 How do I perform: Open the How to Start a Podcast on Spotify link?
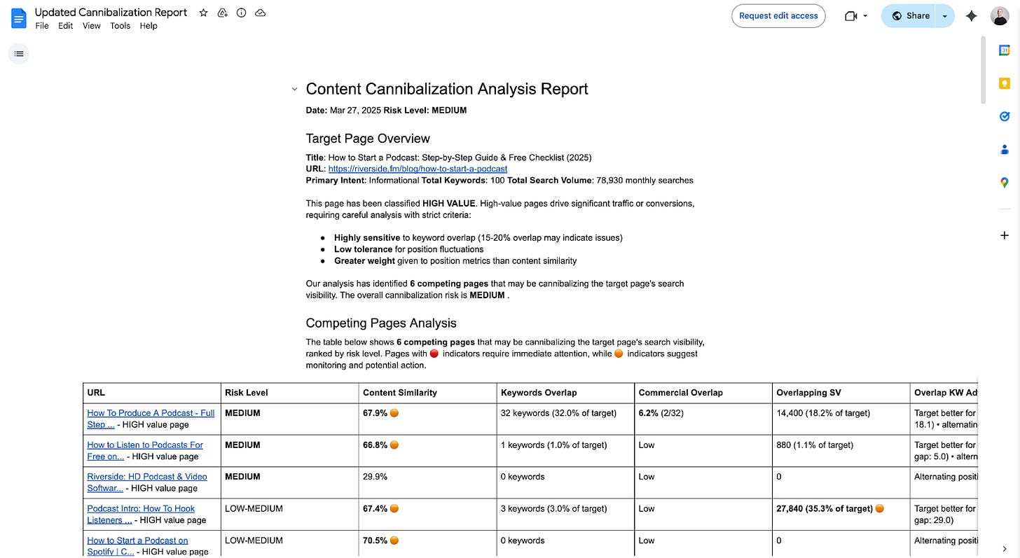coord(137,546)
